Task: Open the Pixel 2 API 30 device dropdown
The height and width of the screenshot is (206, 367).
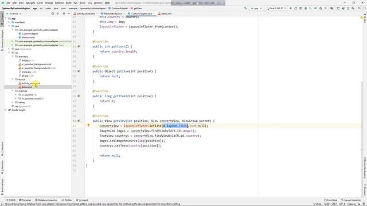Action: pyautogui.click(x=276, y=8)
